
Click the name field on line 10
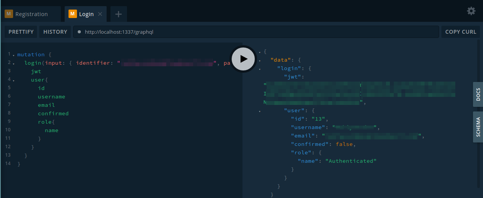pyautogui.click(x=52, y=130)
